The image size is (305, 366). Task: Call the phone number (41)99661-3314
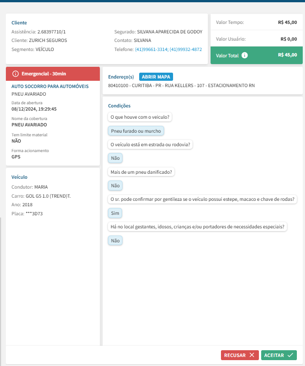coord(151,49)
